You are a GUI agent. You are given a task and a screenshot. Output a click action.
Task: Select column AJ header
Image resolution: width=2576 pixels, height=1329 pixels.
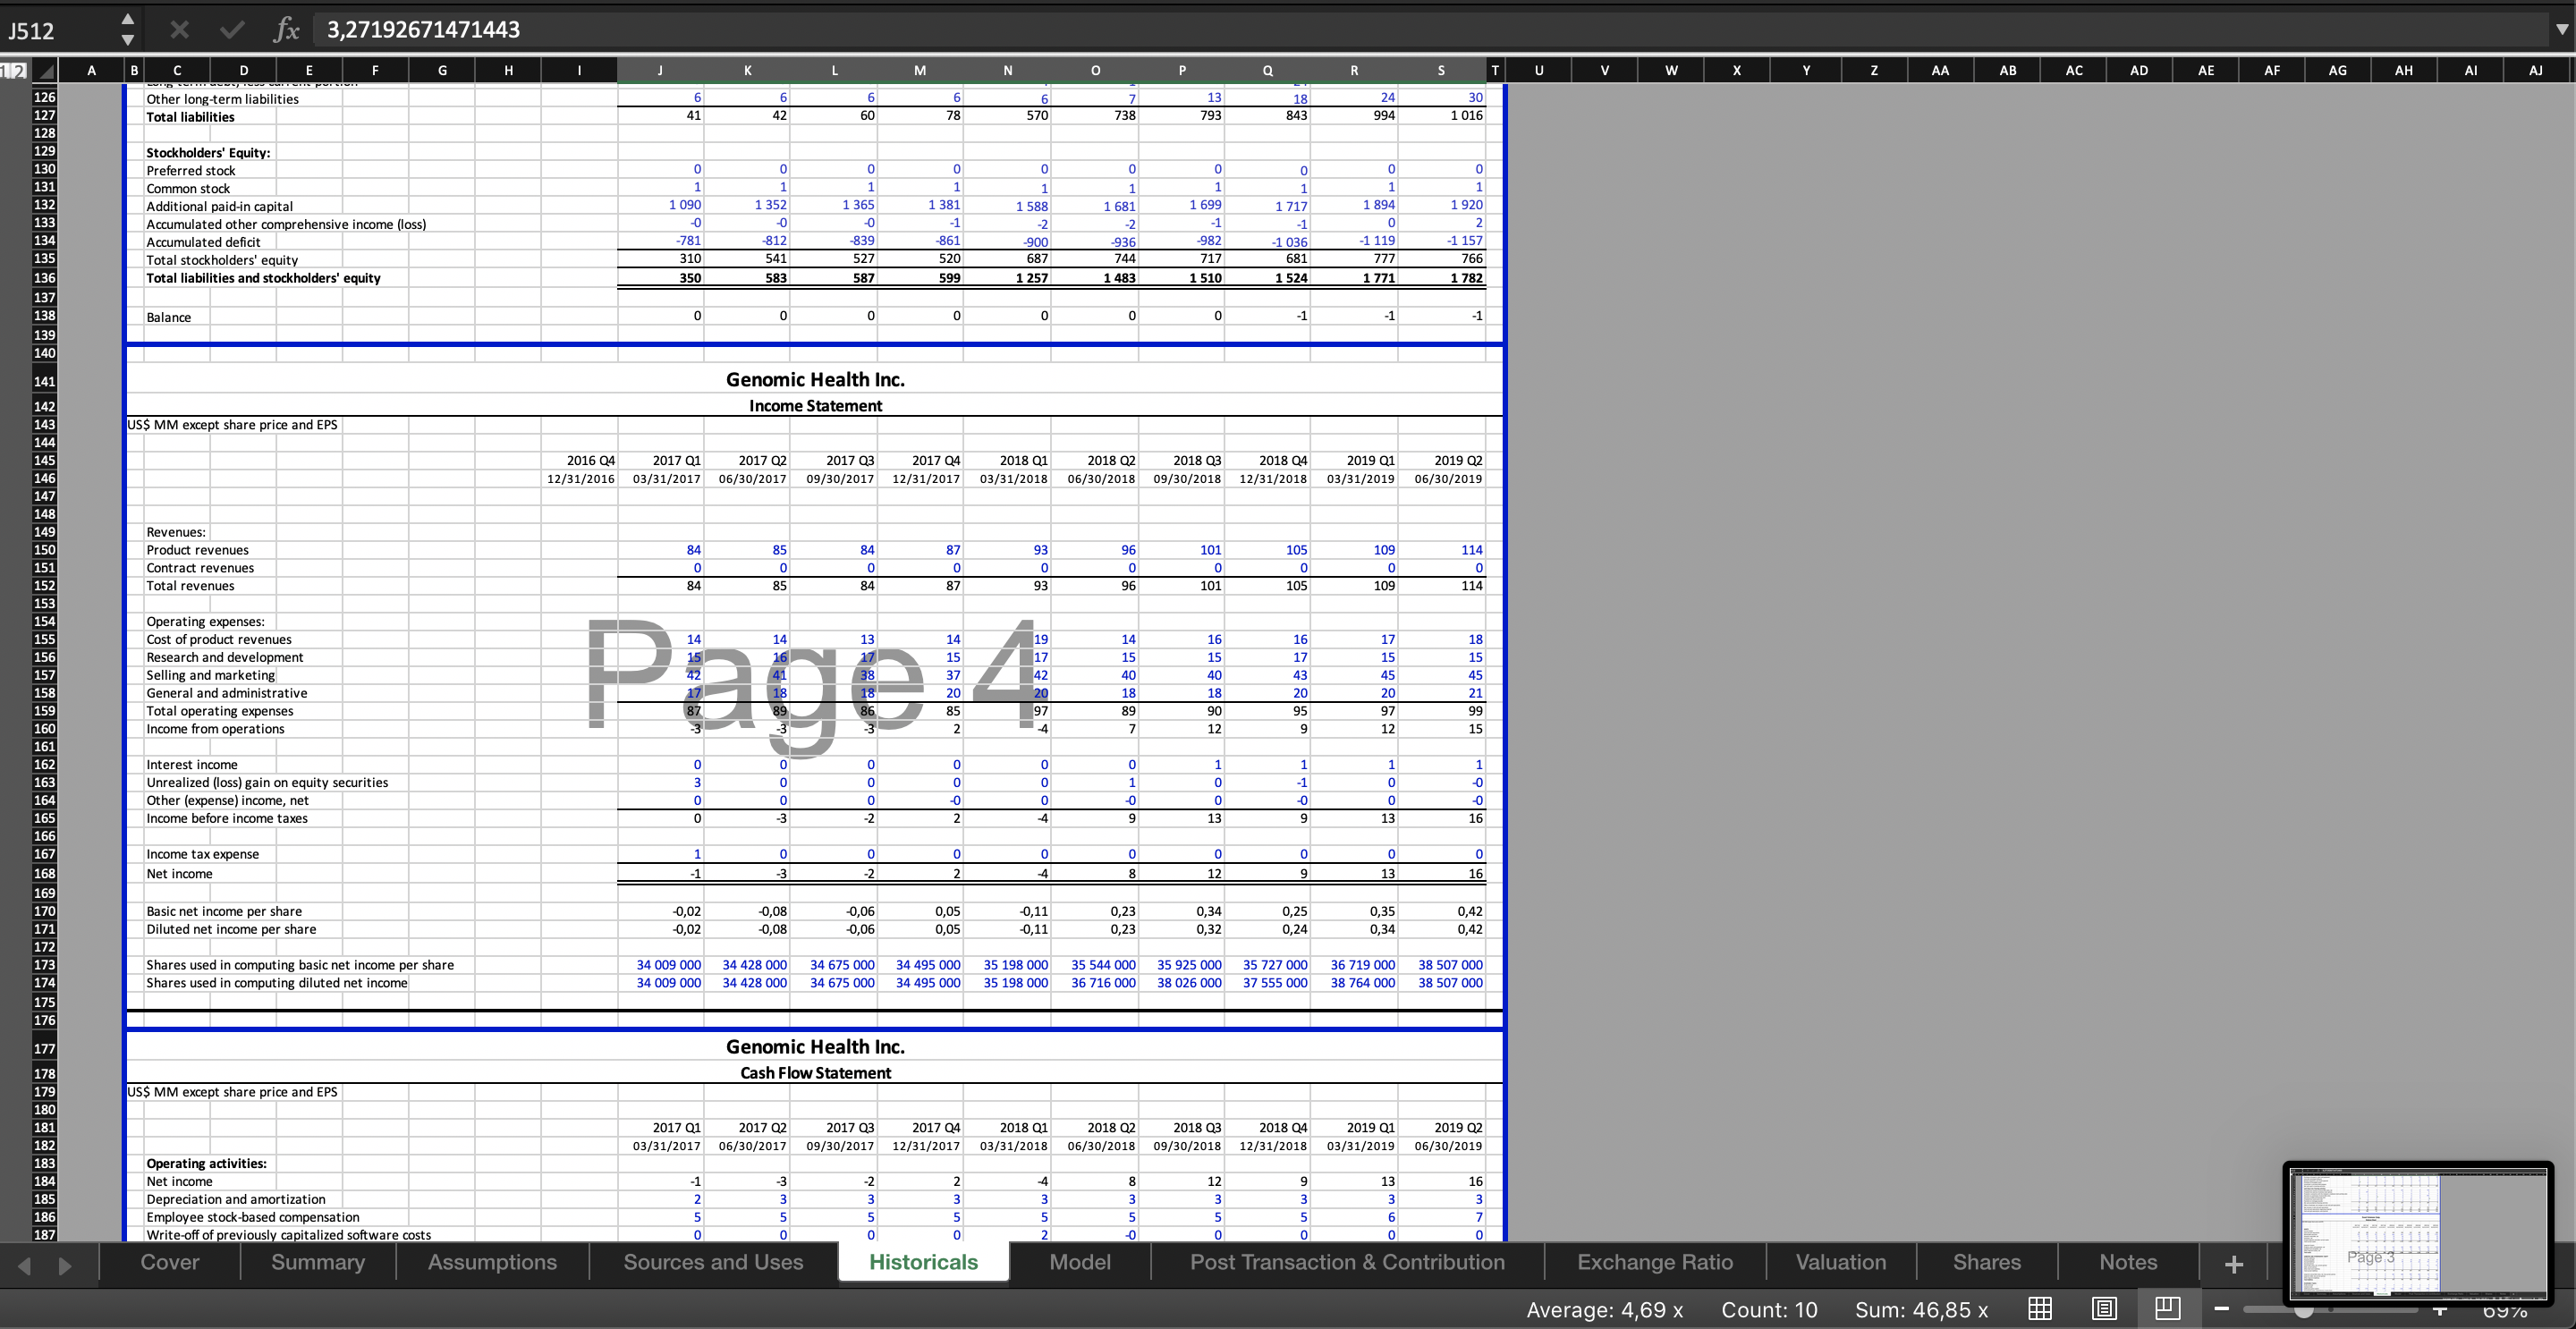(x=2535, y=70)
